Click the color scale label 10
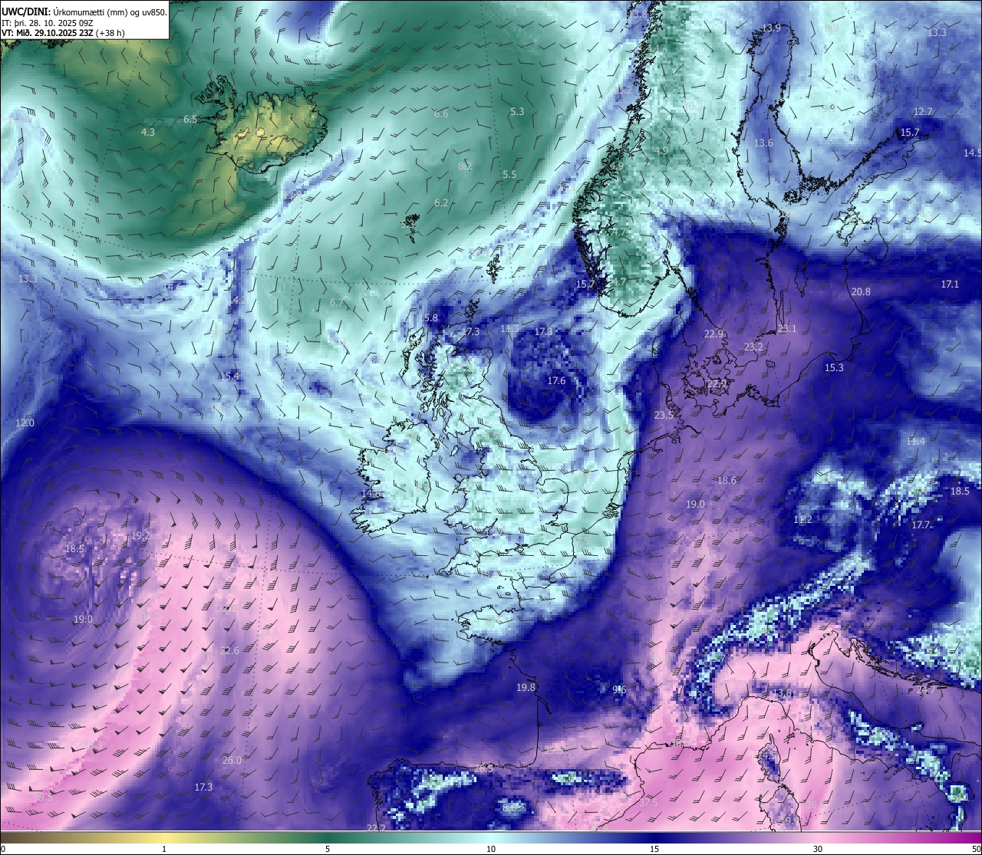982x855 pixels. (491, 849)
